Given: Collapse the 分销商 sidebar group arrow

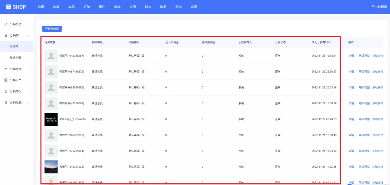Looking at the screenshot, I should tap(27, 36).
